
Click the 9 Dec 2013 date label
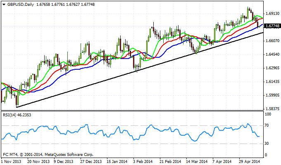coord(64,161)
